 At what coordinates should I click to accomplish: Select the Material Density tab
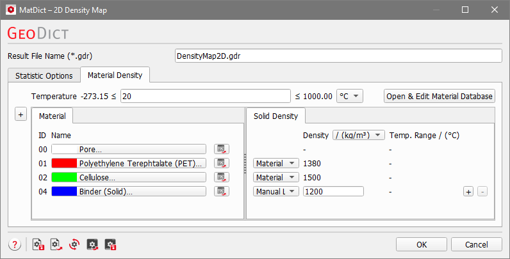click(x=115, y=75)
